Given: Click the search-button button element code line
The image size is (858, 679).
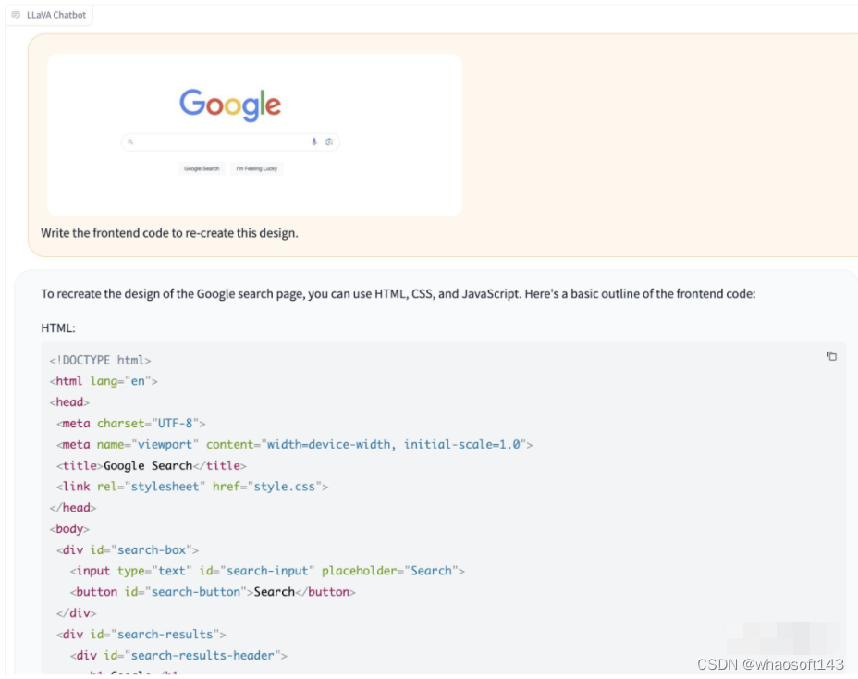Looking at the screenshot, I should tap(213, 592).
